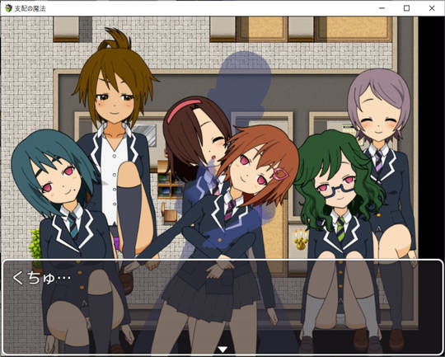Image resolution: width=445 pixels, height=357 pixels.
Task: Click the window title 支配の魔法
Action: (30, 8)
